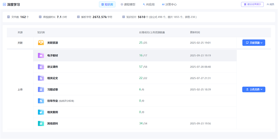Viewport: 278px width, 139px height.
Task: Click the 讲义课件 name text
Action: pyautogui.click(x=52, y=67)
